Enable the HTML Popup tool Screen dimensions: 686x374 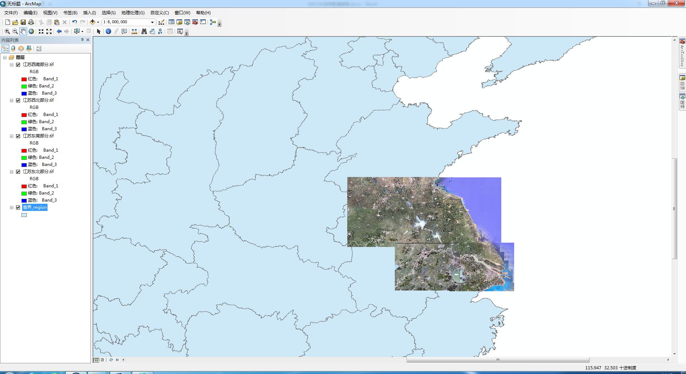124,31
